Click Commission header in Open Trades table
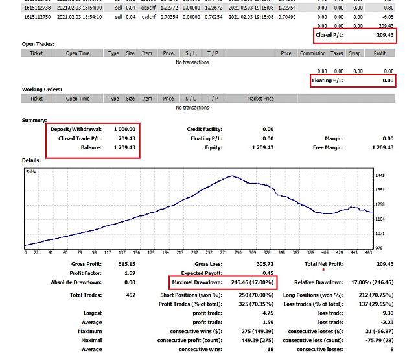Screen dimensions: 405x353 (x=312, y=53)
